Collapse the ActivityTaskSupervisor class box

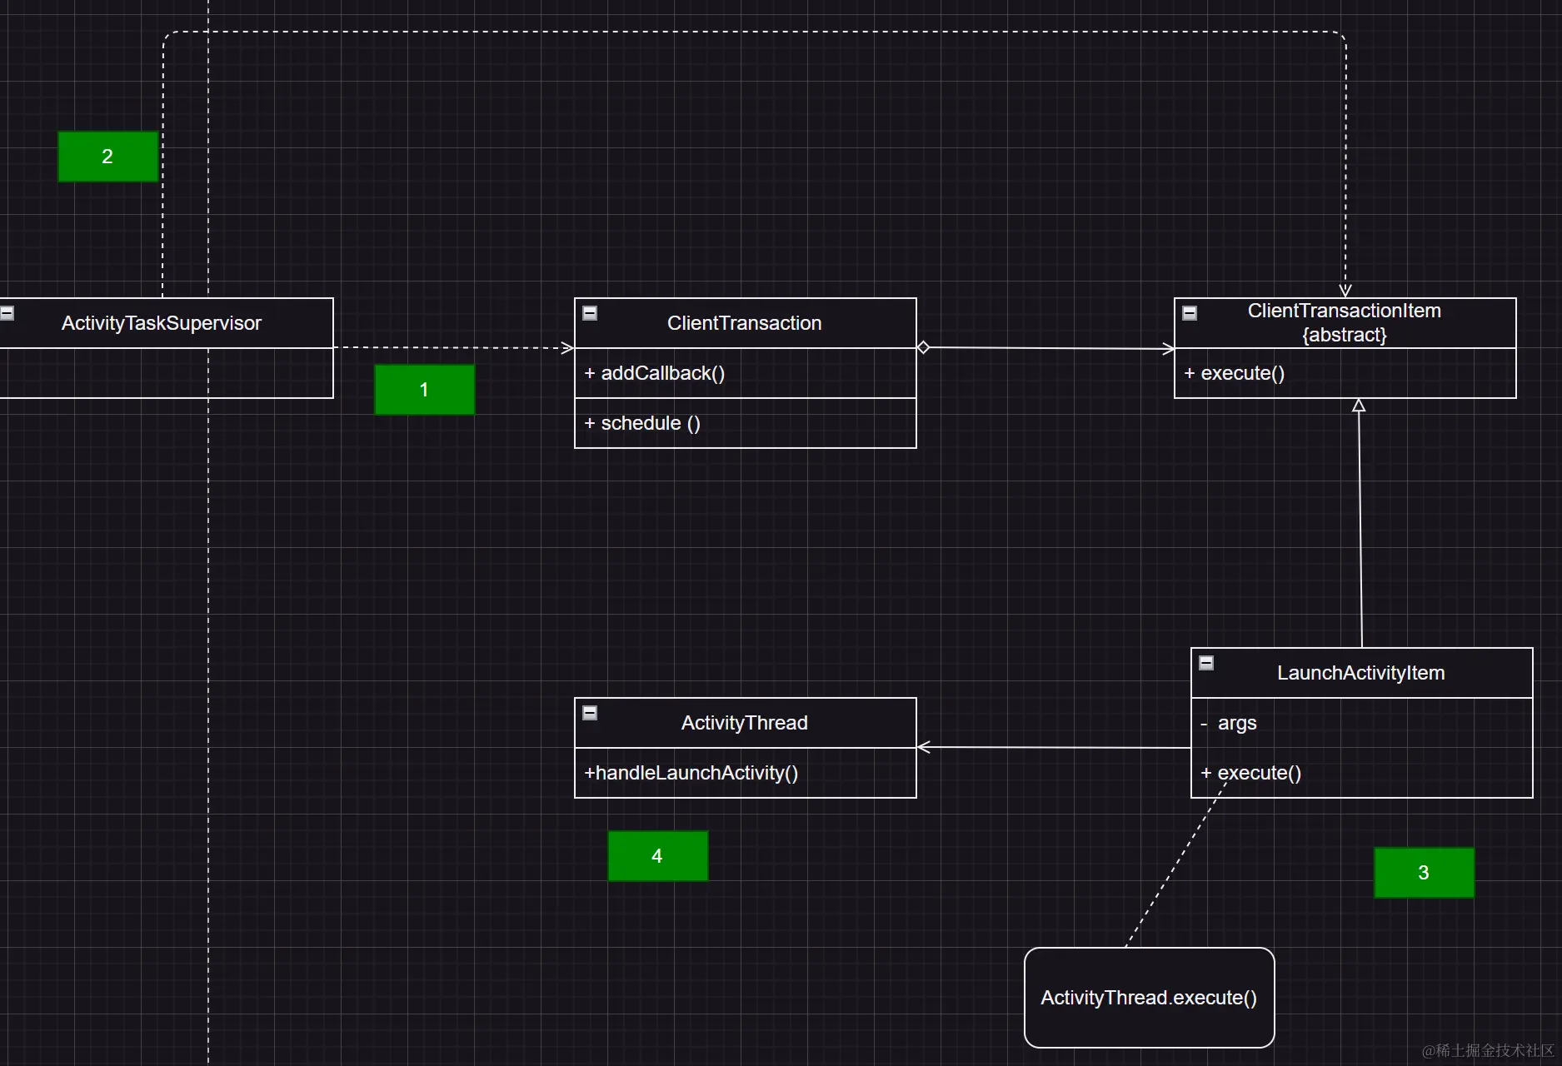7,313
